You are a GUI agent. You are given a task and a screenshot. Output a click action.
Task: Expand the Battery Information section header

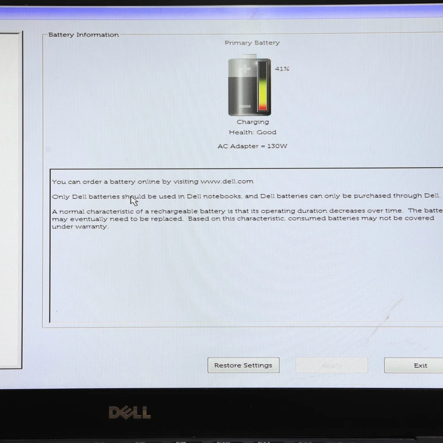83,34
